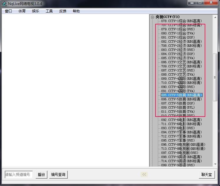Select 097.CCTV-8电视剧 (UUS)
This screenshot has width=220, height=186.
click(180, 153)
